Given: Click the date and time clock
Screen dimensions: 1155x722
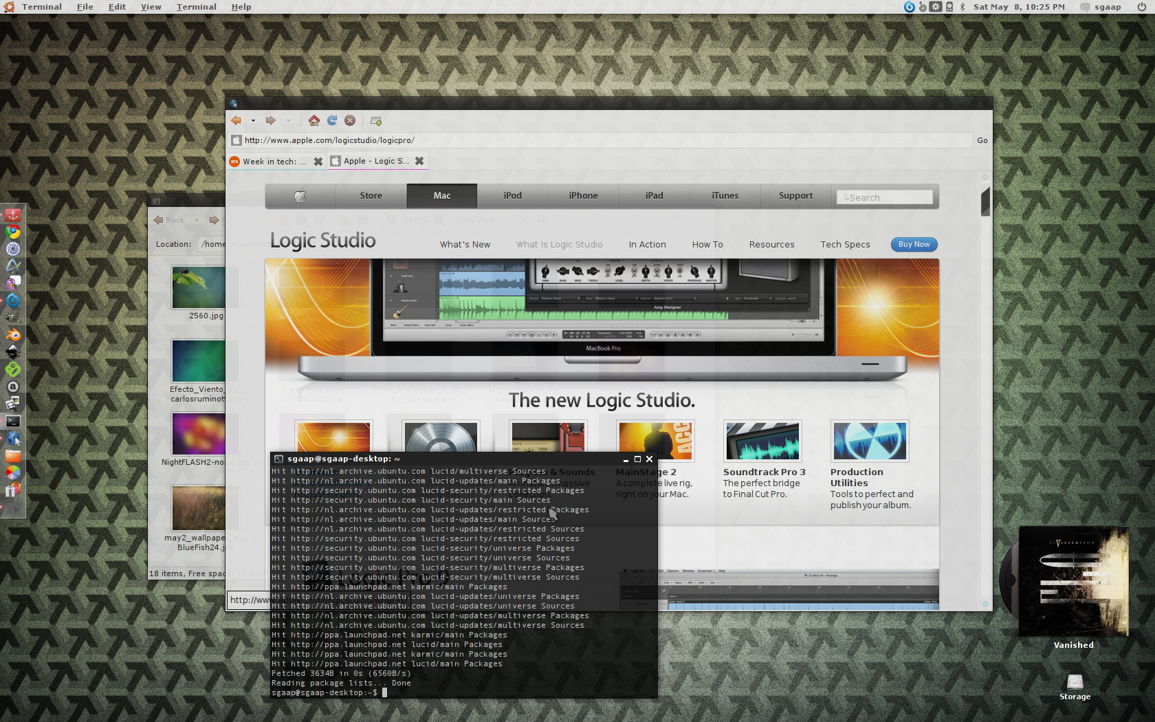Looking at the screenshot, I should (x=1019, y=7).
